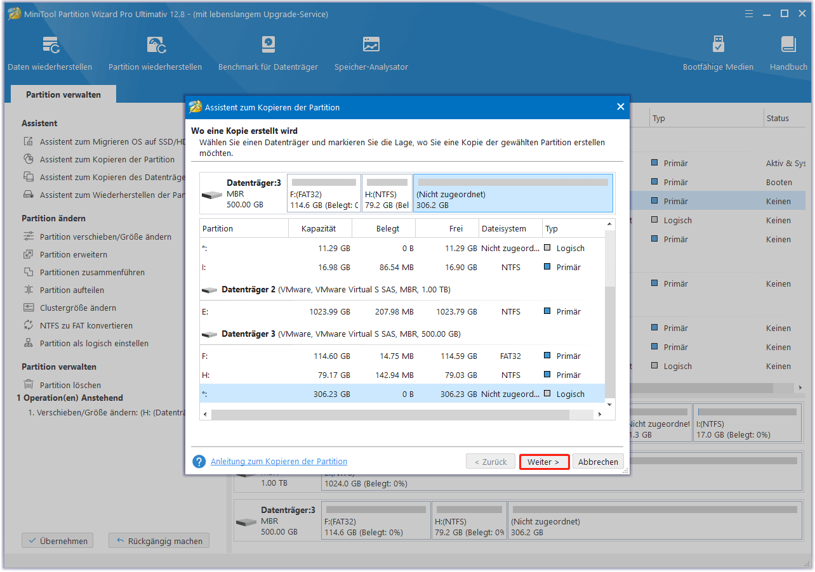Select unallocated 306.23 GB row

click(402, 394)
